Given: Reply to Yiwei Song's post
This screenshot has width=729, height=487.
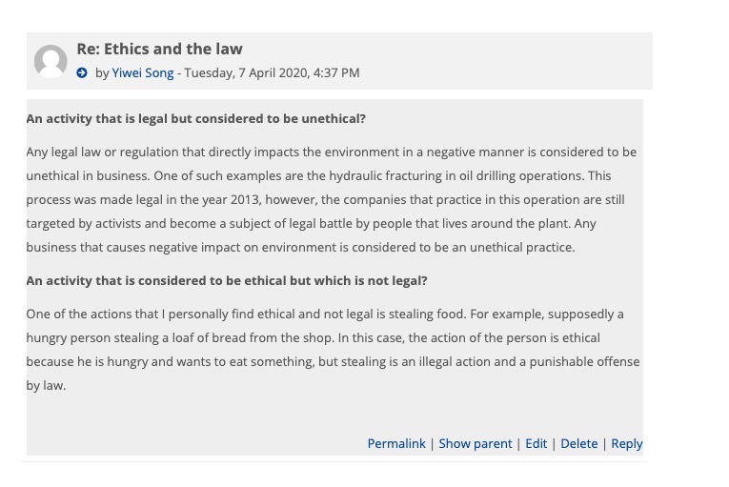Looking at the screenshot, I should [x=626, y=443].
